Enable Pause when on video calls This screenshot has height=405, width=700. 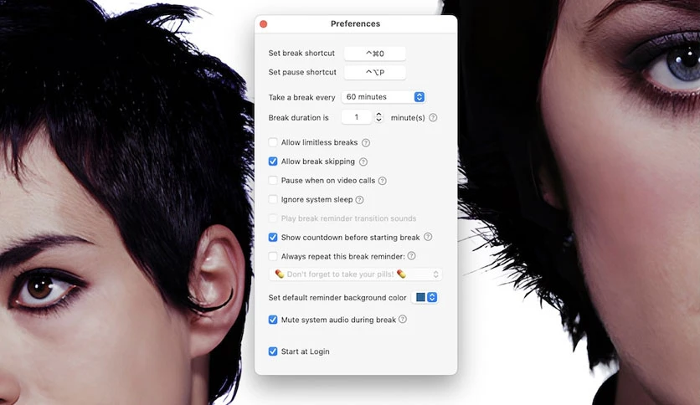[x=273, y=180]
